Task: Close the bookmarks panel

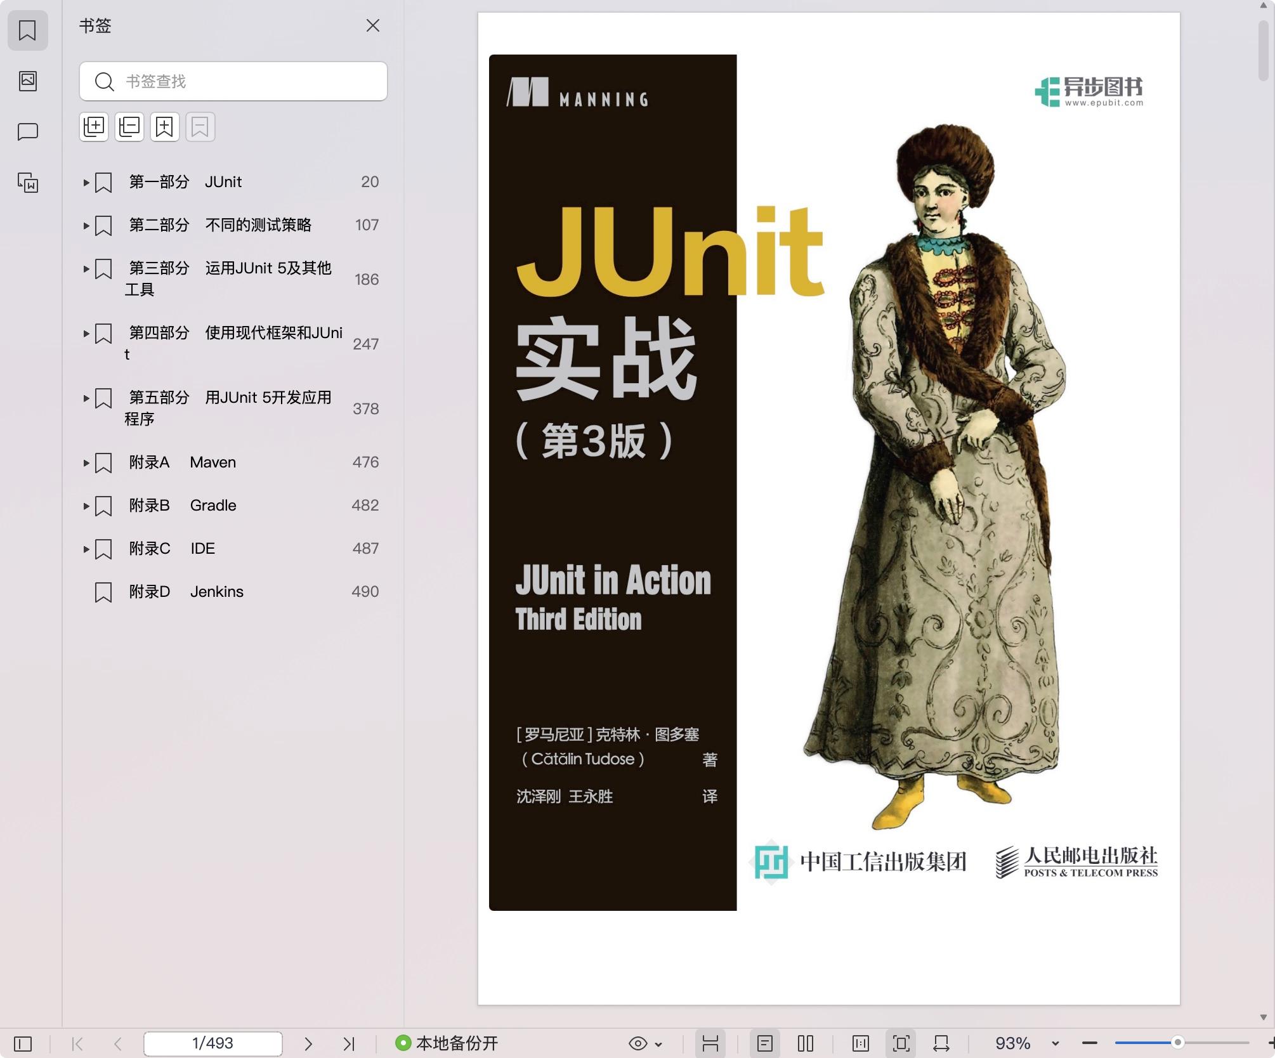Action: (373, 25)
